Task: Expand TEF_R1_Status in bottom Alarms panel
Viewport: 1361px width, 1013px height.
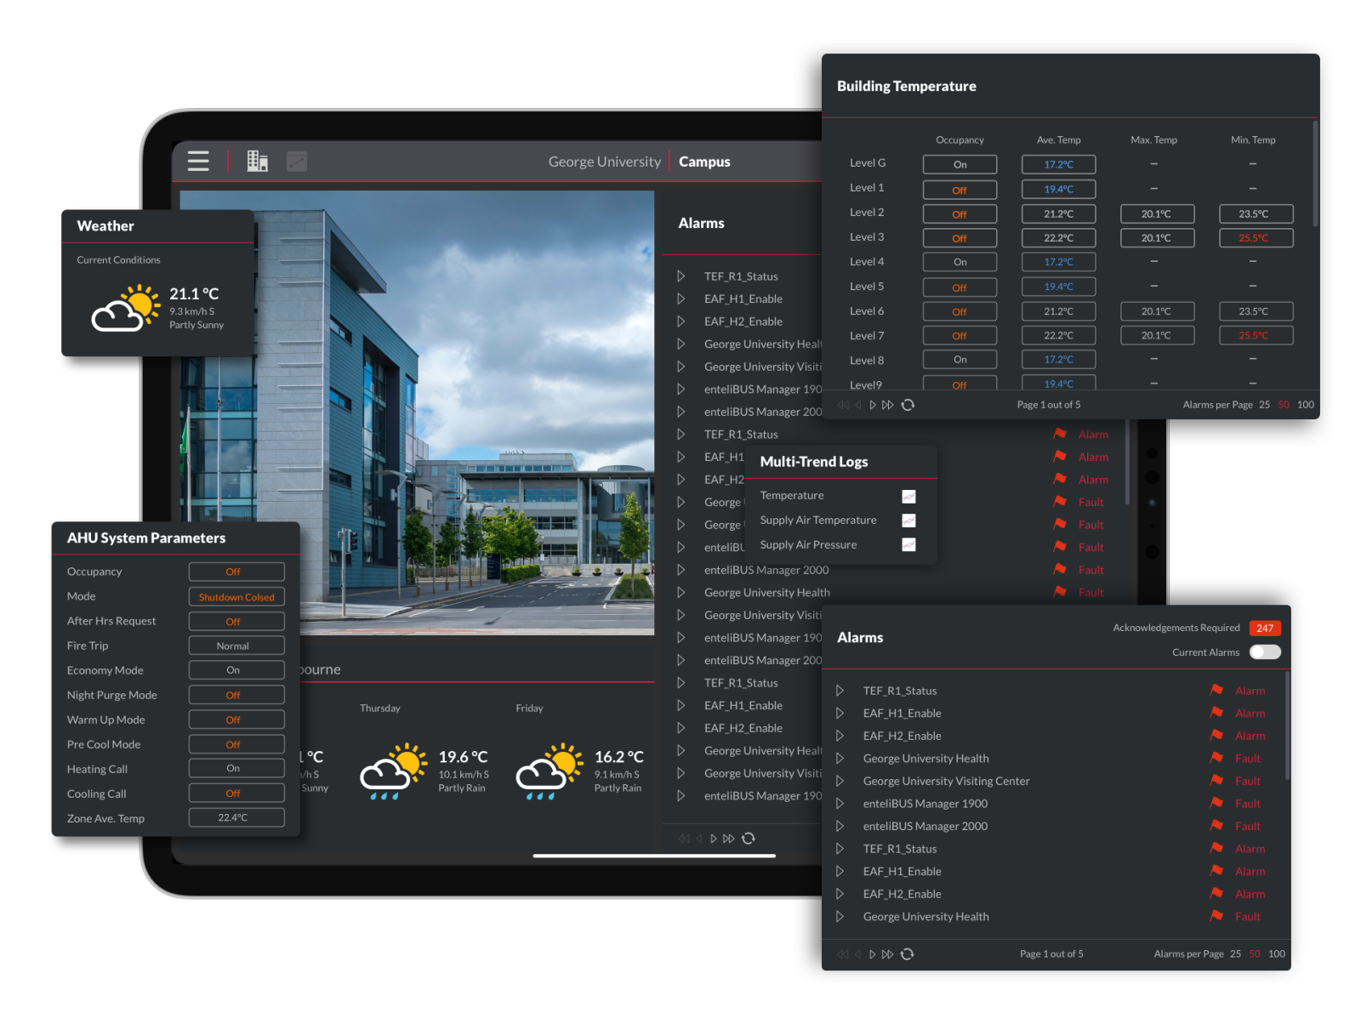Action: point(840,691)
